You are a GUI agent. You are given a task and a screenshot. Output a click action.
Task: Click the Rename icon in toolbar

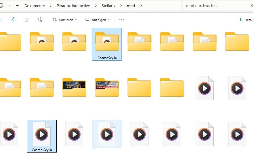coord(13,20)
